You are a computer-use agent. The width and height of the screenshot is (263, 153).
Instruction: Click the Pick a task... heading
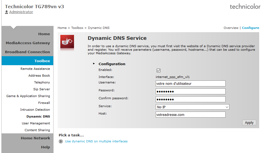(x=71, y=135)
